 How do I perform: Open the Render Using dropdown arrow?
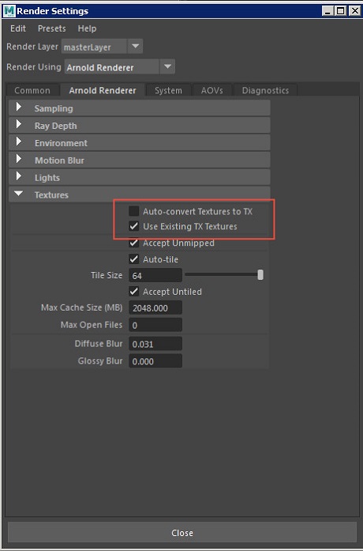(167, 66)
